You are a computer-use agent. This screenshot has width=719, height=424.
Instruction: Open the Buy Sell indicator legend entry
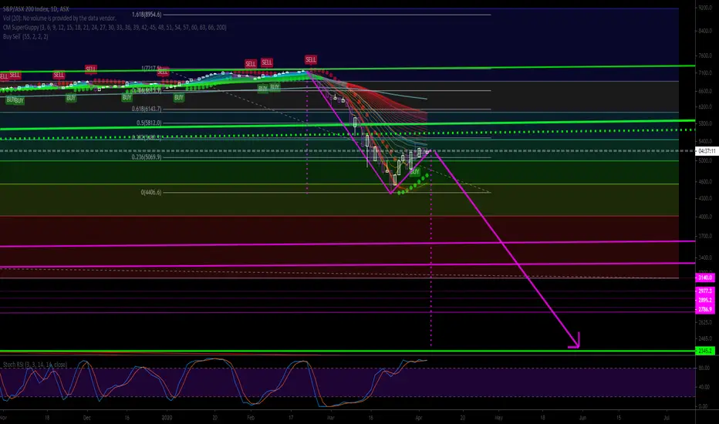point(25,37)
